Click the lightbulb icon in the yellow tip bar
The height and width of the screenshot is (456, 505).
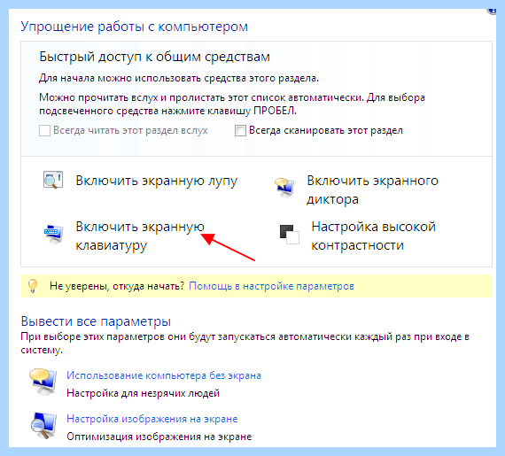pos(33,286)
